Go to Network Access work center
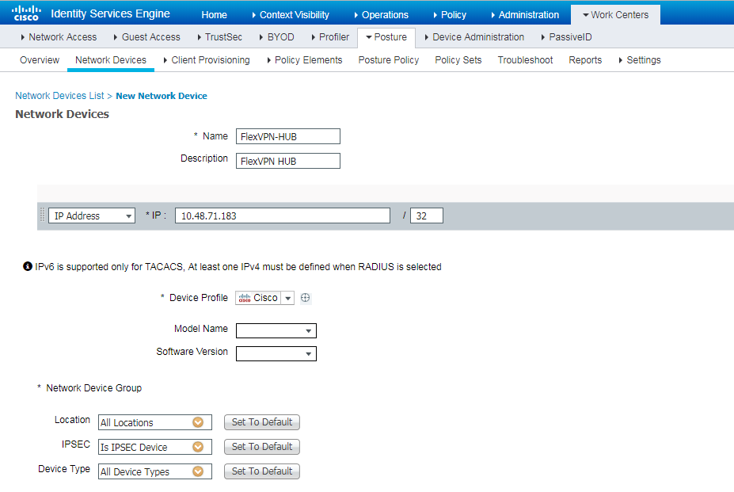This screenshot has width=734, height=492. [59, 37]
